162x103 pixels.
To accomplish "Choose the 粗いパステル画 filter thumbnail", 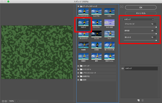I will pos(109,45).
